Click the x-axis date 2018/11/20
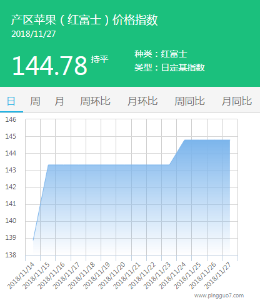This screenshot has height=303, width=260. tap(112, 276)
